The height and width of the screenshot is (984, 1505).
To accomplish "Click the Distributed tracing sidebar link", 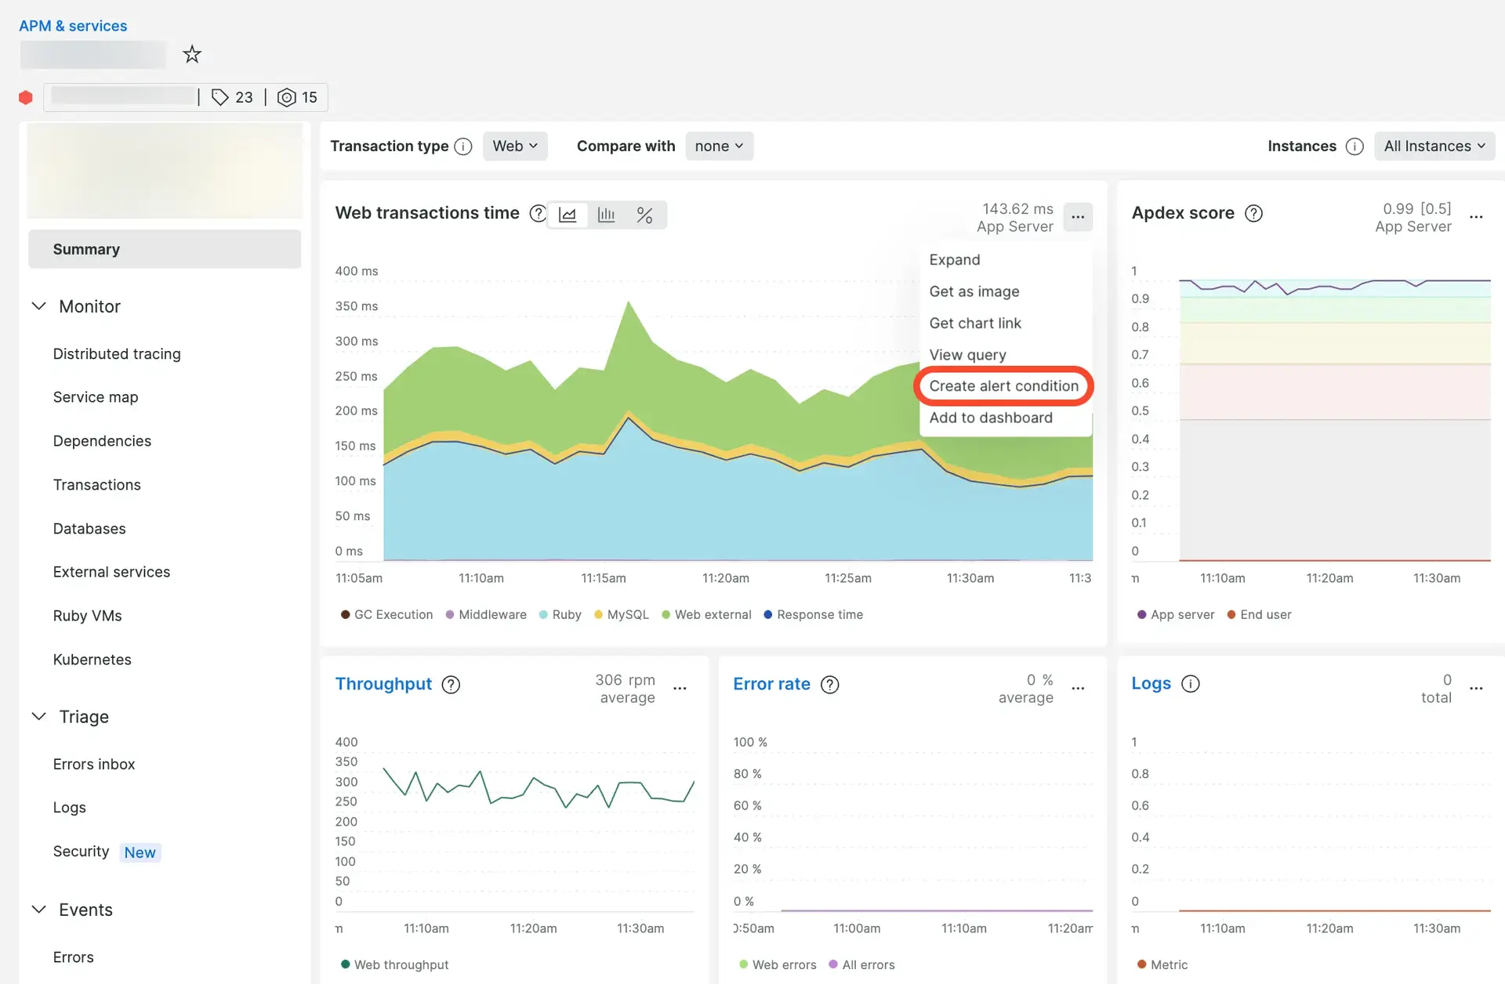I will tap(117, 353).
